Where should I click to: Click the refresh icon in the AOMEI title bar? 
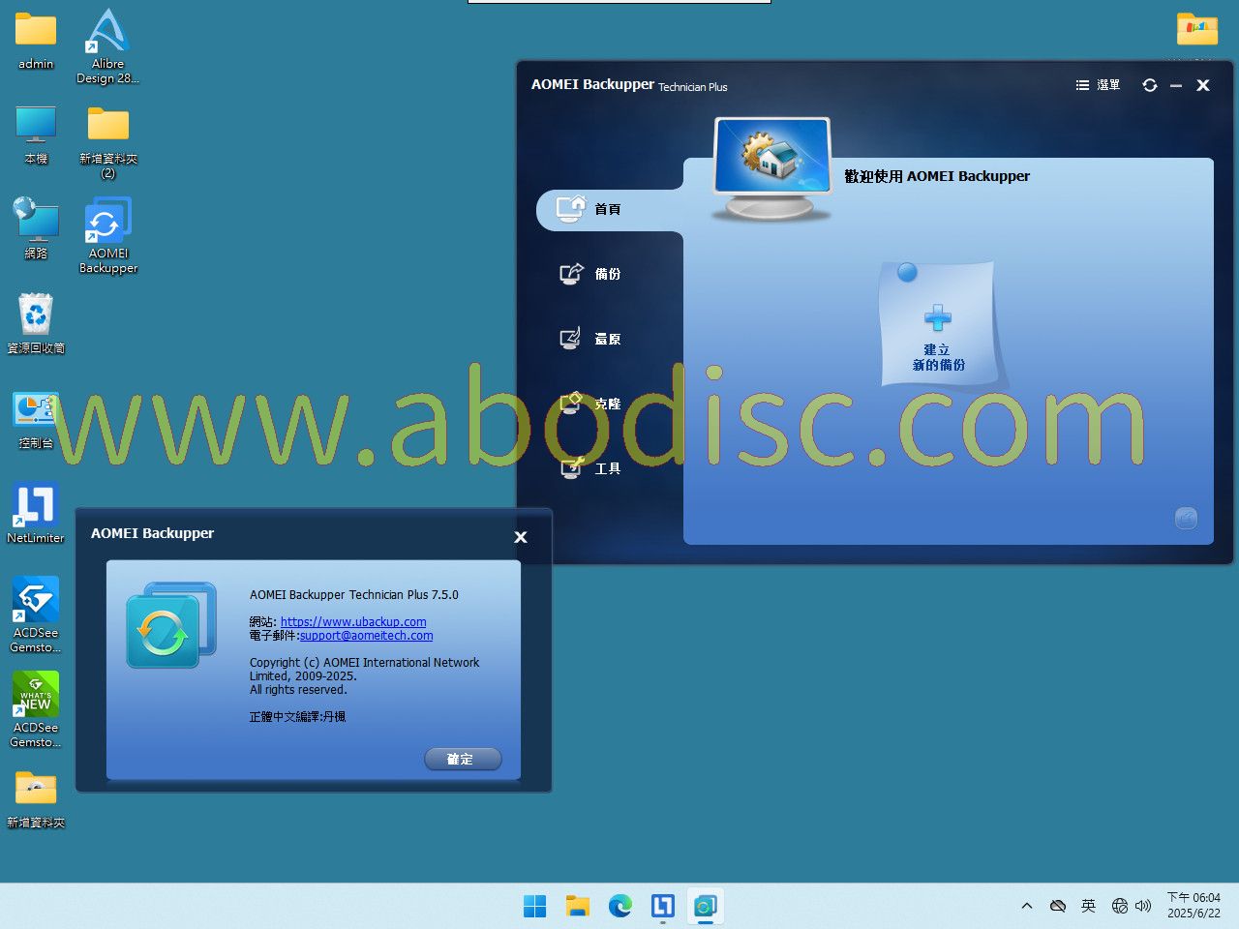[x=1150, y=85]
